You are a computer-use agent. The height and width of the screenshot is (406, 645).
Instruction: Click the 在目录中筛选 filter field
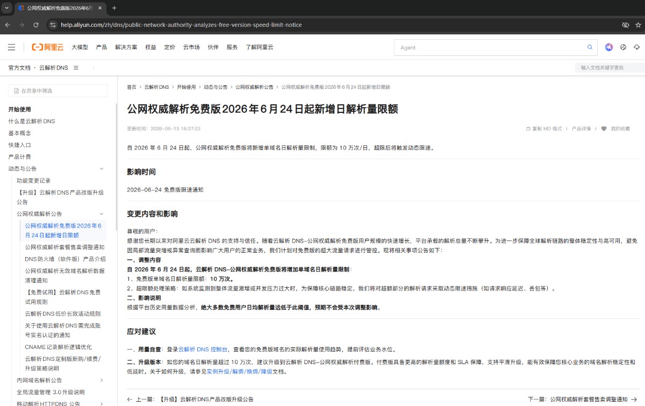point(58,91)
